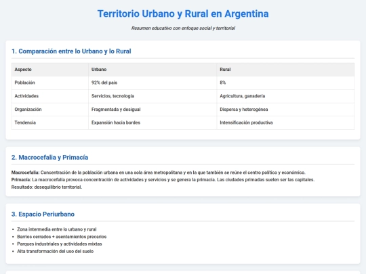The height and width of the screenshot is (274, 366).
Task: Select the 'Población' row label
Action: [x=25, y=83]
